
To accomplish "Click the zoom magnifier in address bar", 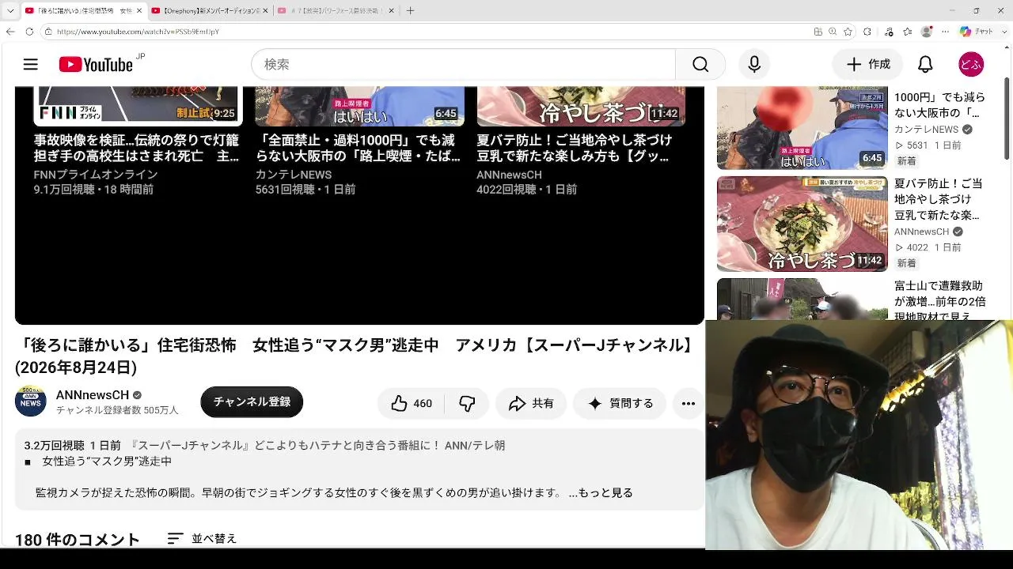I will [x=833, y=32].
